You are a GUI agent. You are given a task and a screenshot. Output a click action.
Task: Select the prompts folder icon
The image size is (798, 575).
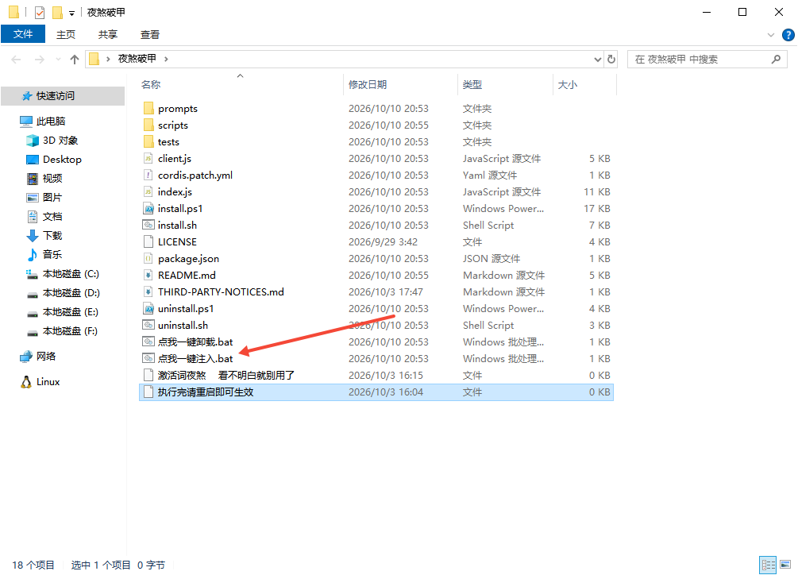(148, 108)
